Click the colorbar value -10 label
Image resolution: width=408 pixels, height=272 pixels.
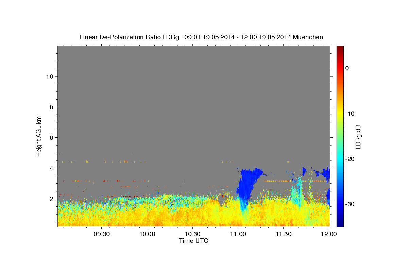(x=350, y=114)
